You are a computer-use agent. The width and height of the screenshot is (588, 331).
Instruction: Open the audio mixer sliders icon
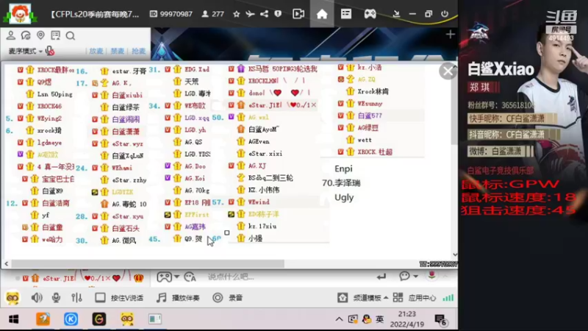pos(76,298)
